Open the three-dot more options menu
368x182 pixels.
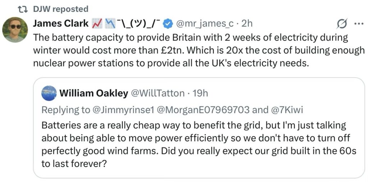pyautogui.click(x=359, y=24)
